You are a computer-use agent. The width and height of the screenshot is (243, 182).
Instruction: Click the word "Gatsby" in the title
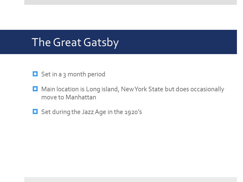click(x=101, y=42)
